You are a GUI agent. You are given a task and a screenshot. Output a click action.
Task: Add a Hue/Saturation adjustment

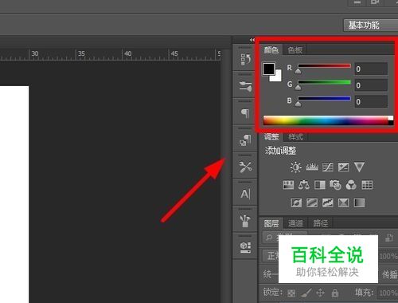(288, 185)
